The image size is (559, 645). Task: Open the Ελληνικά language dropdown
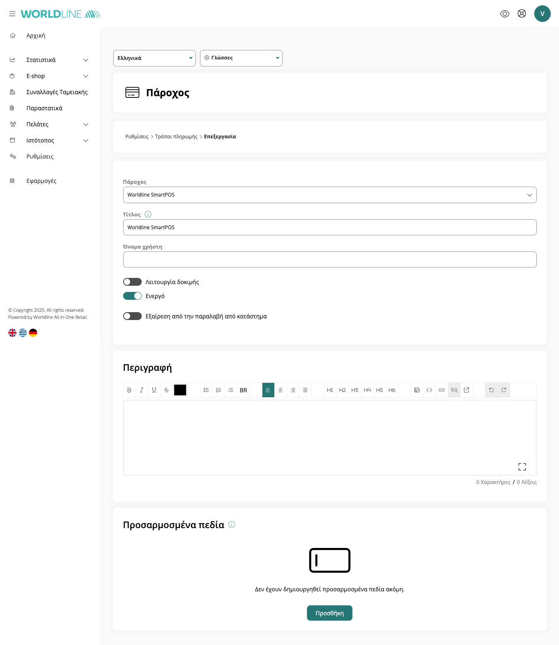coord(154,58)
